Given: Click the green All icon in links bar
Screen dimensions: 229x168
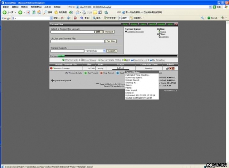Looking at the screenshot, I should pyautogui.click(x=125, y=60).
